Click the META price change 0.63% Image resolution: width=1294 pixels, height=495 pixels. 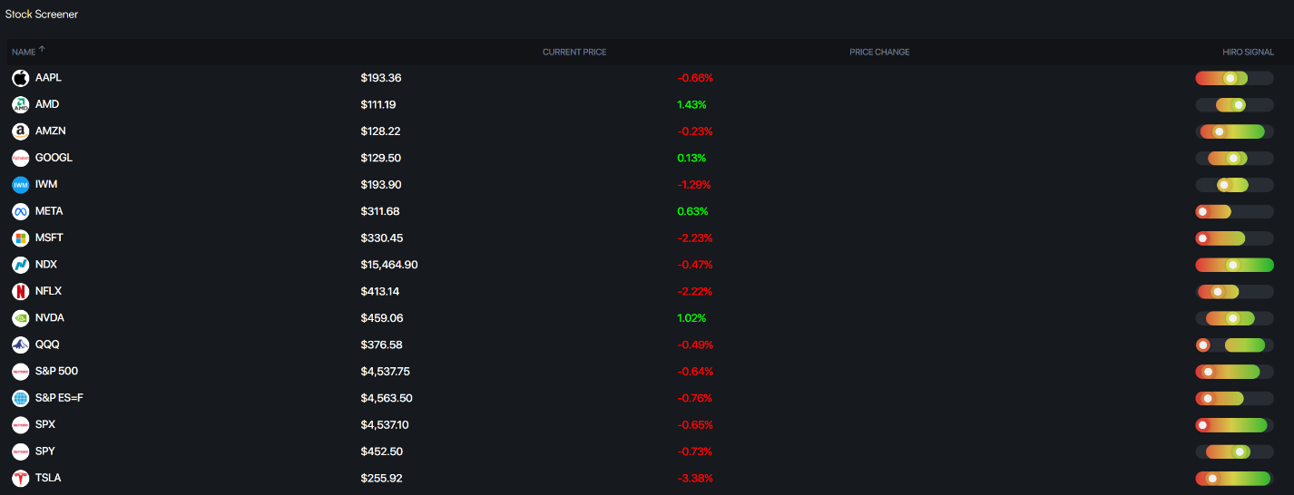tap(692, 211)
